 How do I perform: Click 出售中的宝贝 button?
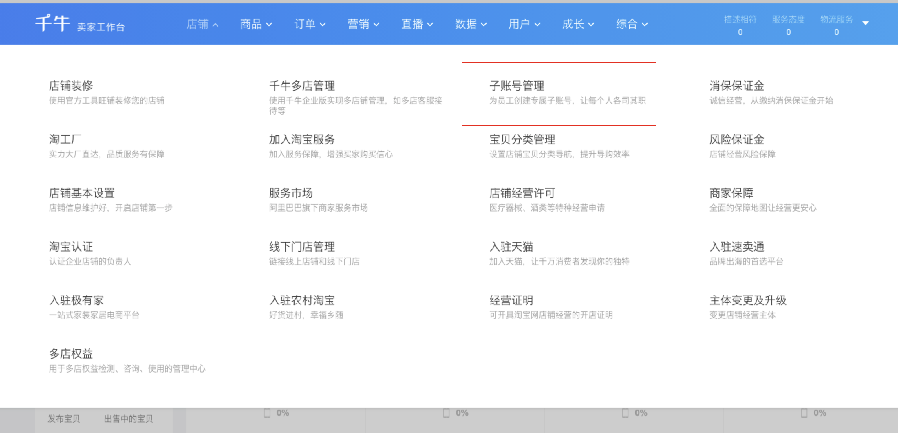pos(128,418)
